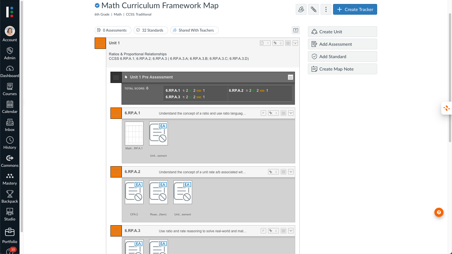Open the orange help question mark button
The height and width of the screenshot is (254, 452).
pyautogui.click(x=439, y=212)
